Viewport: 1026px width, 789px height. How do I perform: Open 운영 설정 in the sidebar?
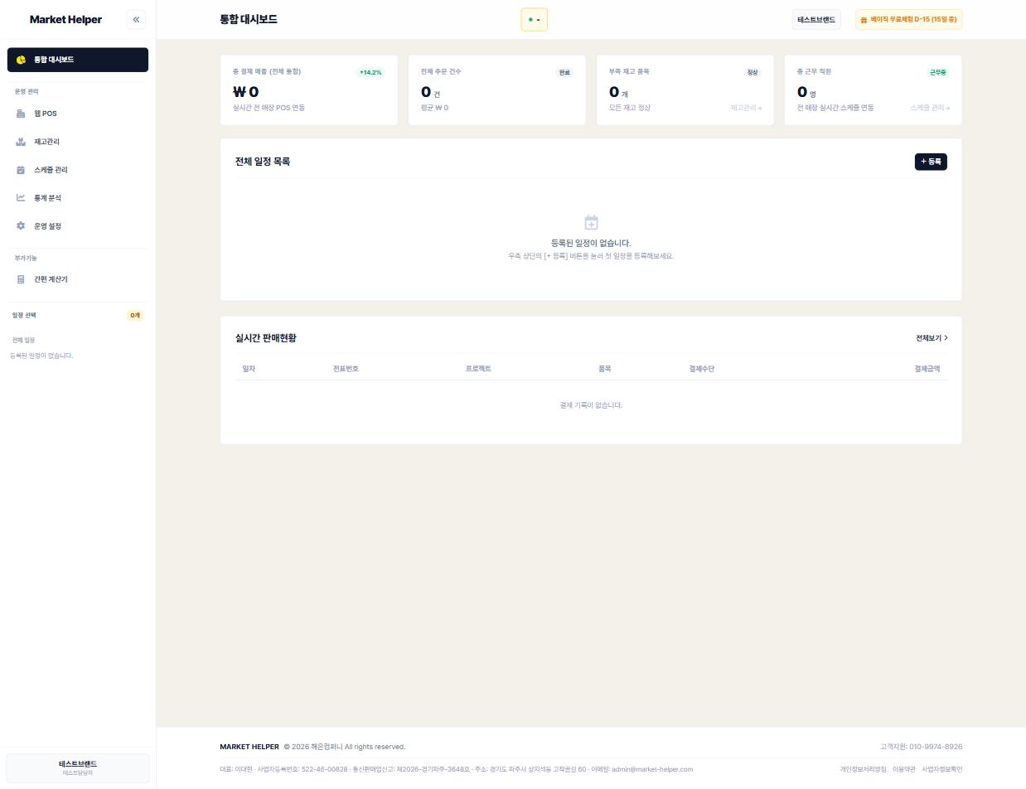click(78, 226)
